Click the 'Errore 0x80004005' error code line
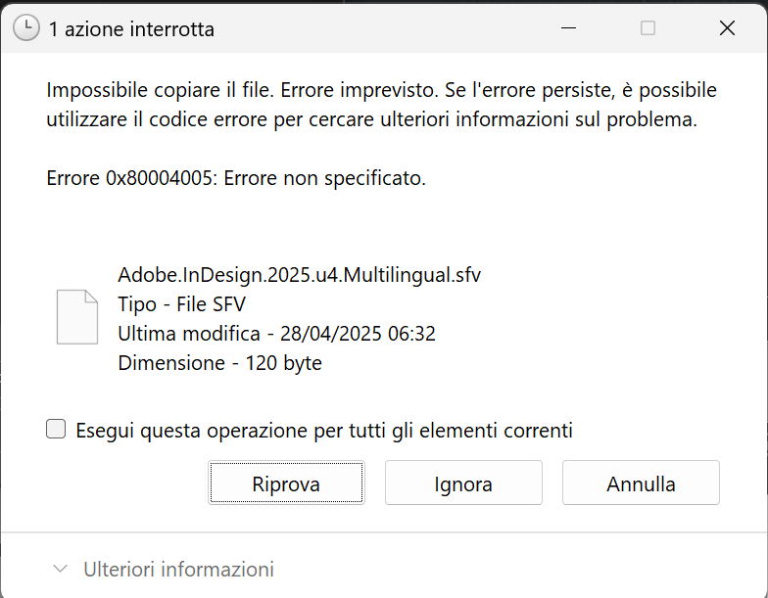 coord(236,178)
